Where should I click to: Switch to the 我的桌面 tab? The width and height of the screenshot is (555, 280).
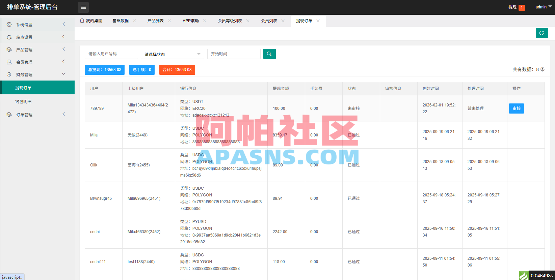(91, 21)
